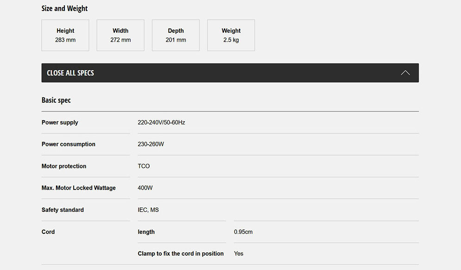Click the TCO motor protection value
The width and height of the screenshot is (461, 270).
point(144,166)
